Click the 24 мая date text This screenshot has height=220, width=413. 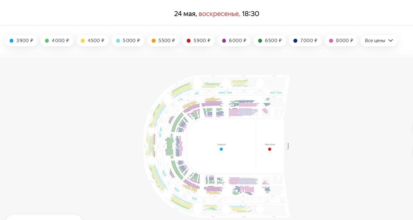(185, 13)
